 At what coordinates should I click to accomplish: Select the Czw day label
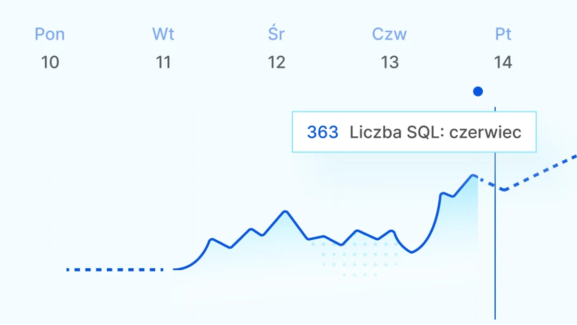pyautogui.click(x=389, y=35)
